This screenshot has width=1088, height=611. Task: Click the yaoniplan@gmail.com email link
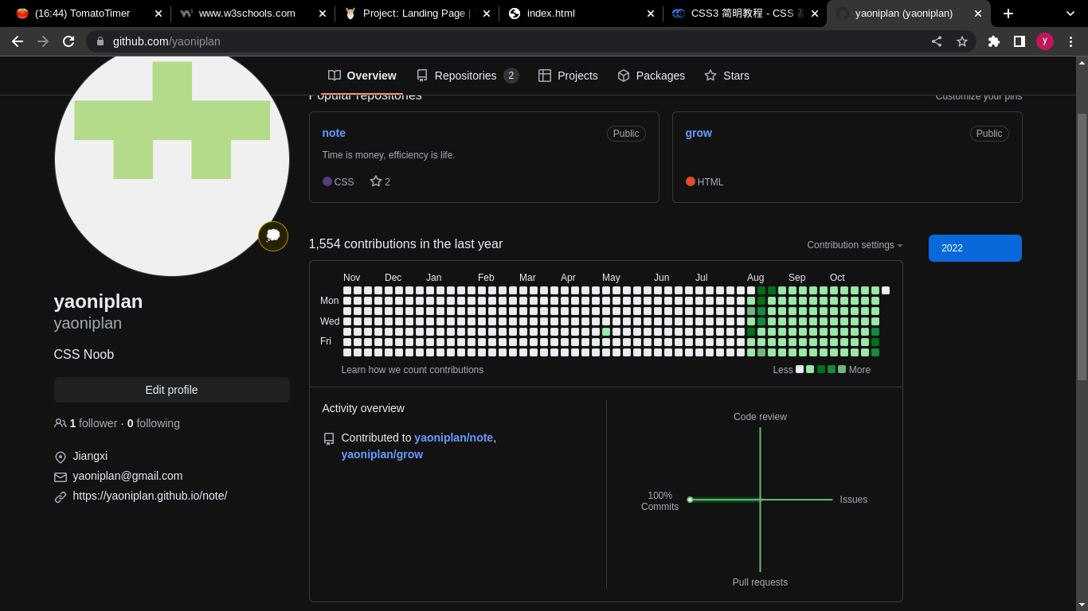click(127, 476)
